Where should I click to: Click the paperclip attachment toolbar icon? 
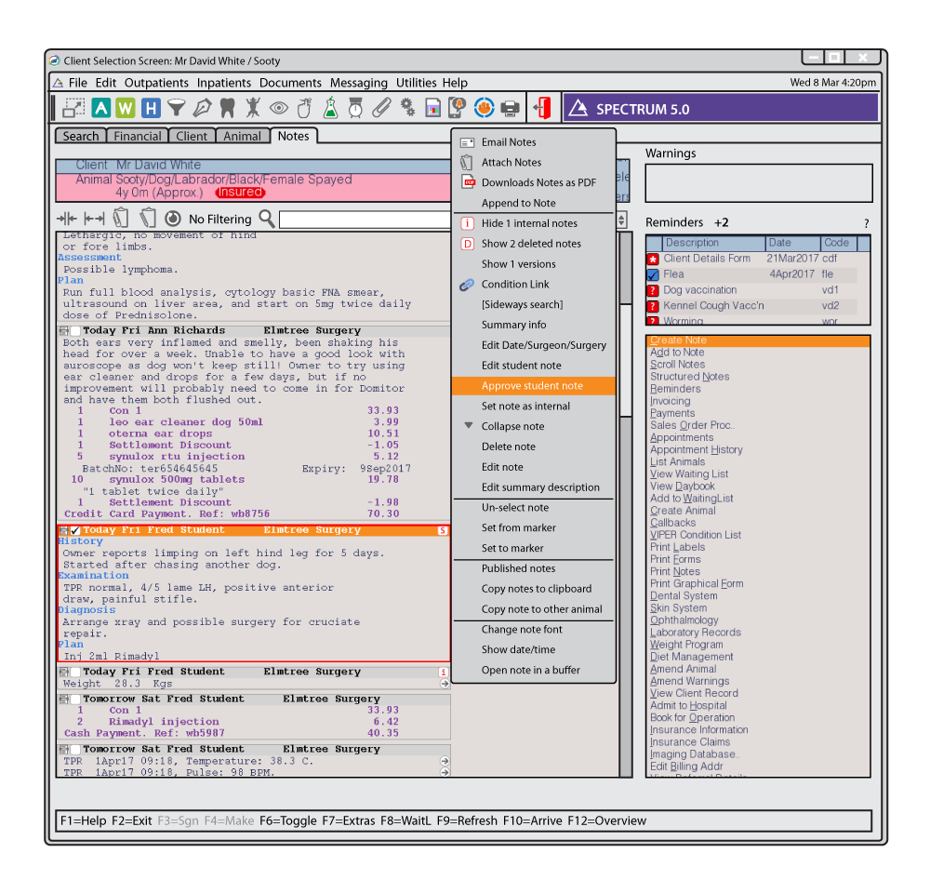tap(380, 108)
